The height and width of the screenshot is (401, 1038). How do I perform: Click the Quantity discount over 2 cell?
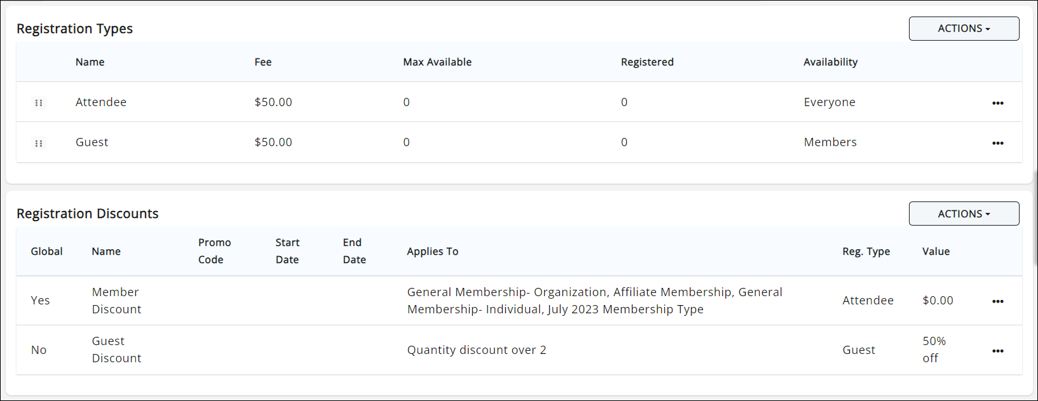[x=476, y=350]
